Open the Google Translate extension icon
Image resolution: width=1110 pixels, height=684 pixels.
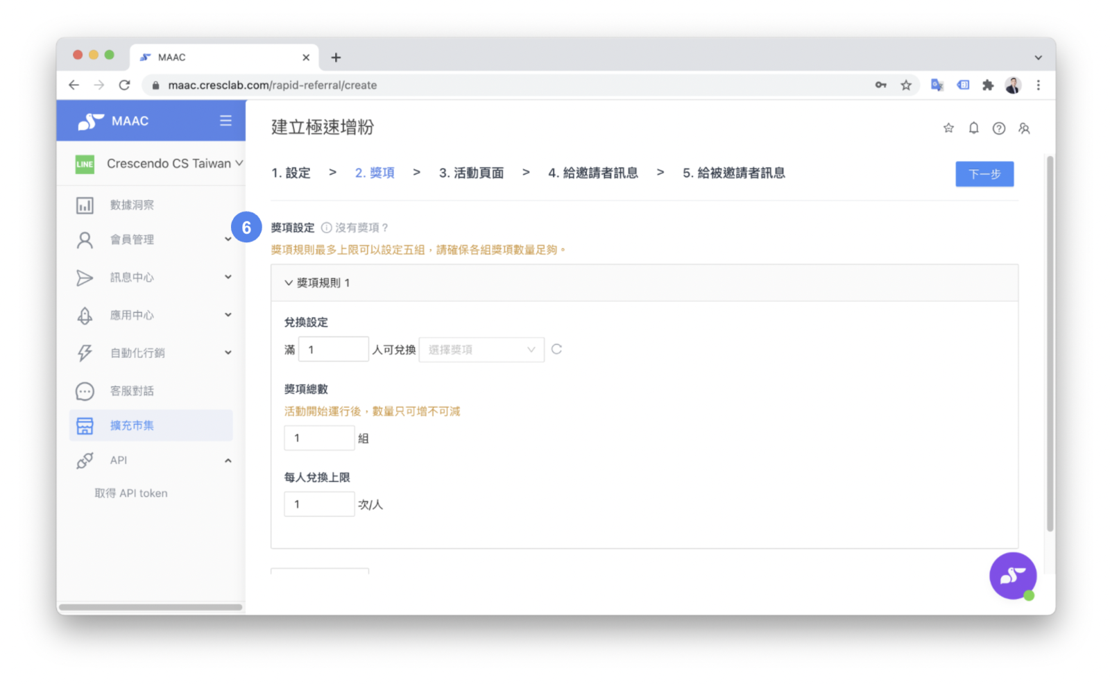click(937, 85)
